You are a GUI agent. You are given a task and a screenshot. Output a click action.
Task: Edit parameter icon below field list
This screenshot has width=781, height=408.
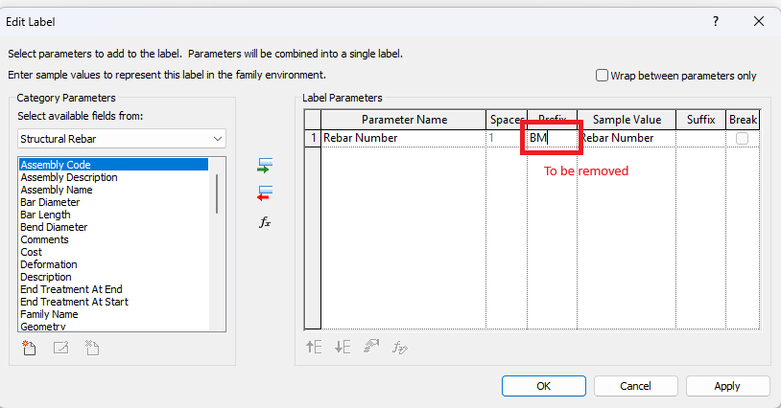[x=60, y=348]
